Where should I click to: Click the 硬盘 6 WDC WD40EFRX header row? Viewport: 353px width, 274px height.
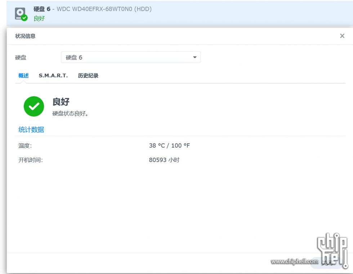point(180,13)
